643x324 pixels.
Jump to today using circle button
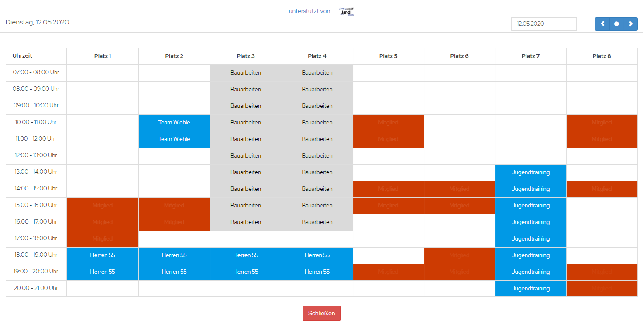coord(616,24)
